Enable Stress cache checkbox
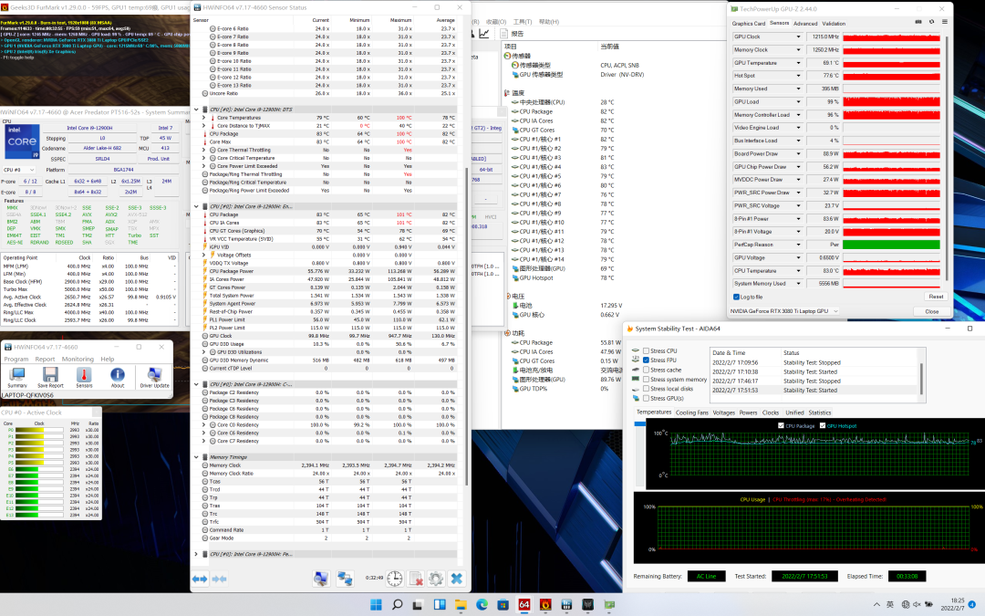Viewport: 985px width, 616px height. point(646,370)
